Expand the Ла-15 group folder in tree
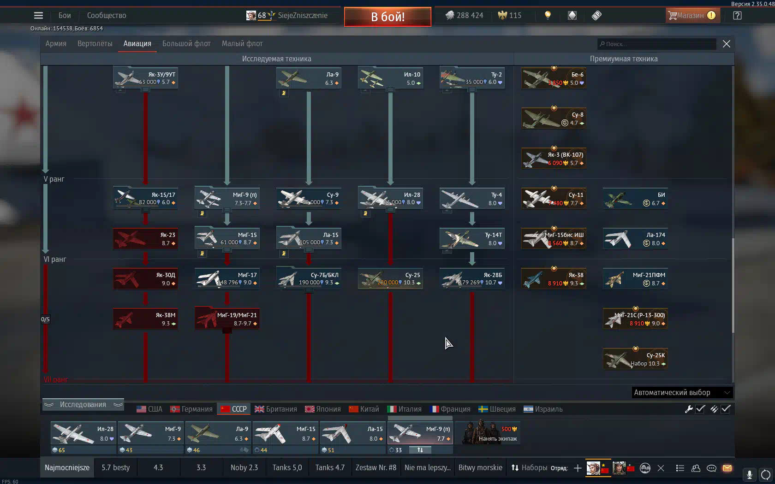775x484 pixels. (309, 238)
